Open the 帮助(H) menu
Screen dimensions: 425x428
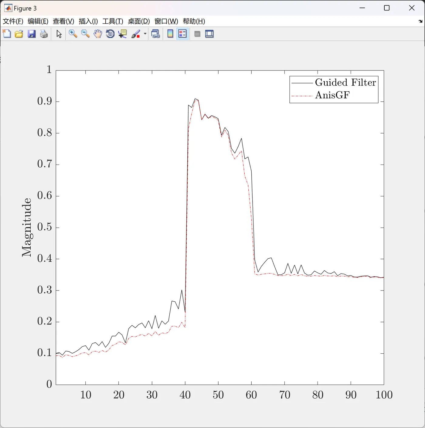[194, 21]
